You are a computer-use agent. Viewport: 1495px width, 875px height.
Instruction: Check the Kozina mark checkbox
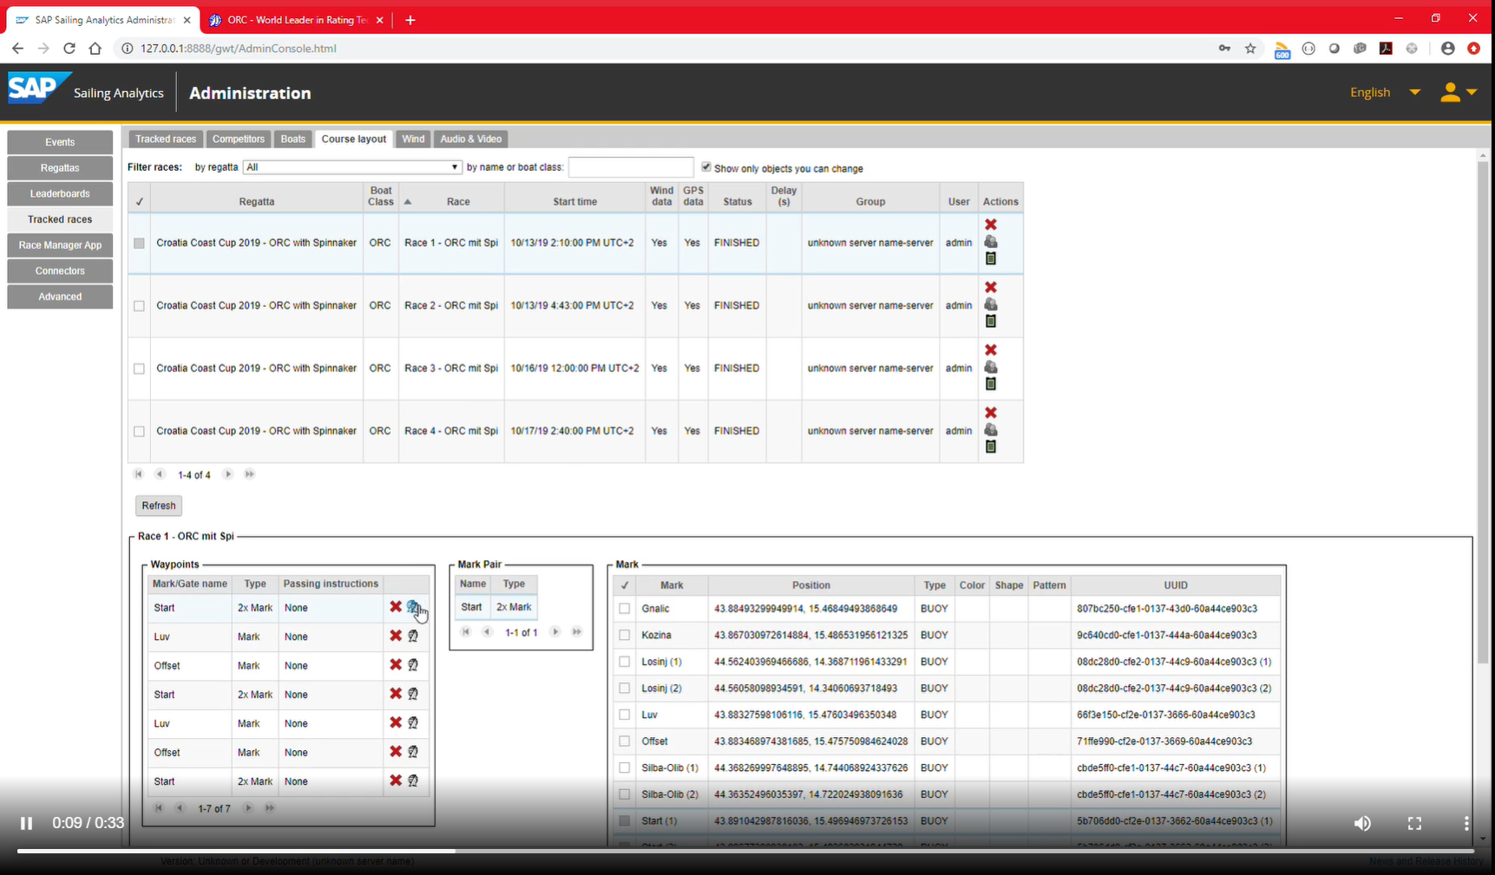(625, 636)
